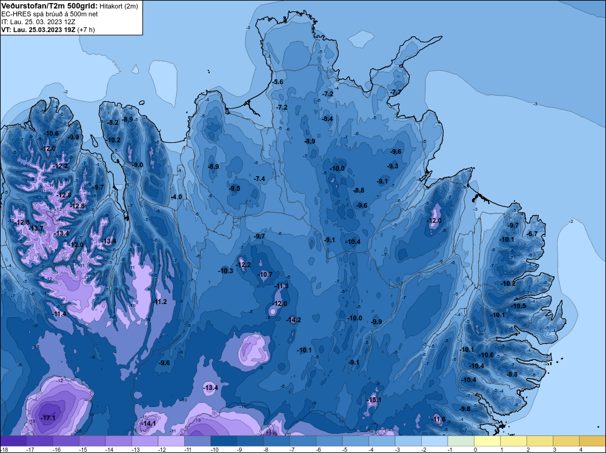Select the -7.4 temperature label
Screen dimensions: 606x453
[259, 179]
